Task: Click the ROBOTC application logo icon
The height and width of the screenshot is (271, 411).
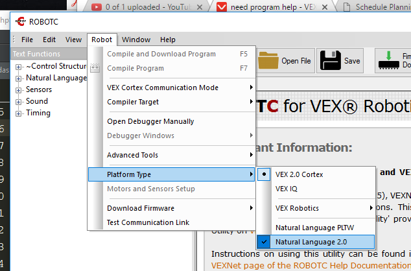Action: (x=21, y=21)
